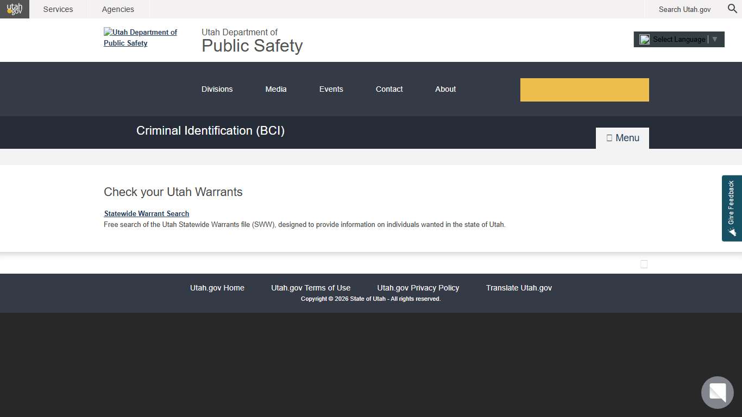Image resolution: width=742 pixels, height=417 pixels.
Task: Toggle open the BCI Menu panel
Action: [x=622, y=138]
